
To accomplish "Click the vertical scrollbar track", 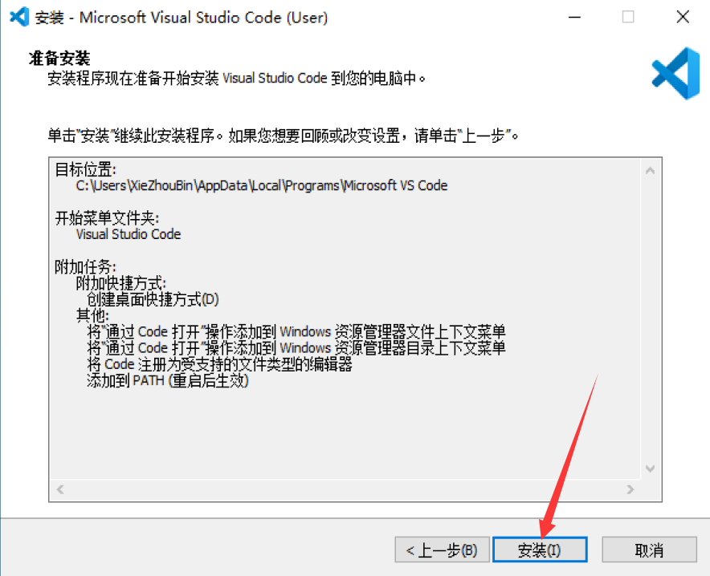I will tap(650, 321).
